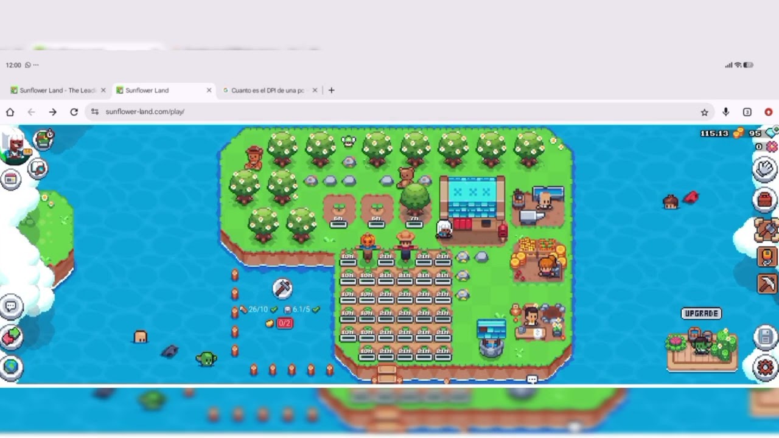Click the pink flower counter showing 0
Viewport: 779px width, 438px height.
[x=766, y=147]
